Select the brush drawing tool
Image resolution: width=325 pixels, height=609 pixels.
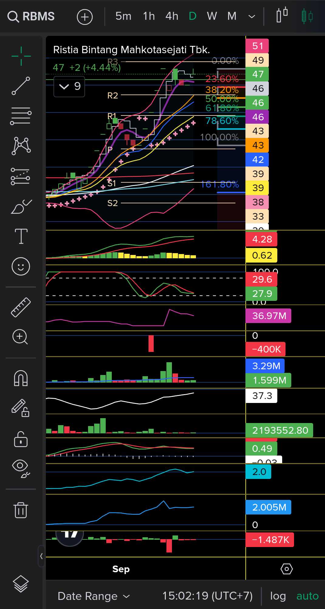[x=21, y=207]
